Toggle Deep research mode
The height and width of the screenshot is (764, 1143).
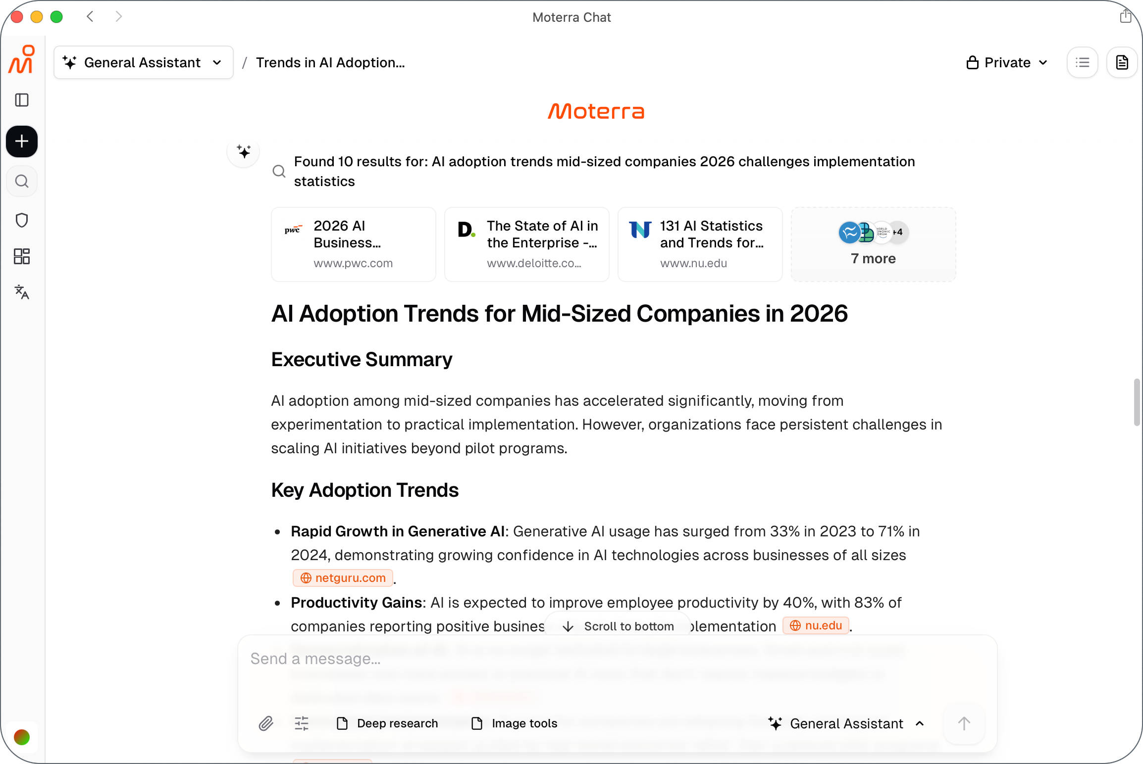388,723
